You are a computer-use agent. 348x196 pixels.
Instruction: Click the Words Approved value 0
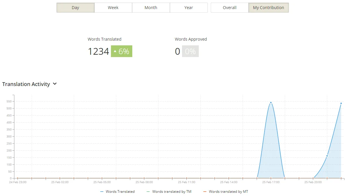(x=177, y=51)
